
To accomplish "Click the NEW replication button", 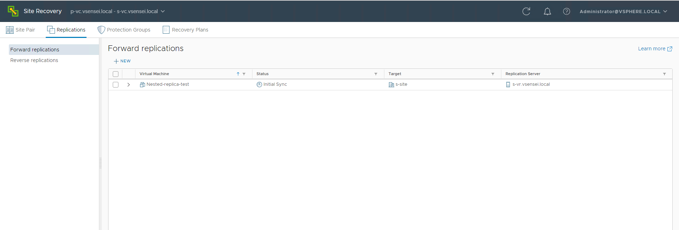I will coord(122,61).
